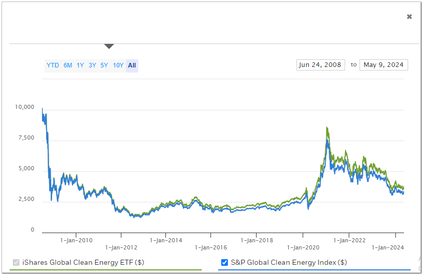
Task: Select the All time range
Action: coord(132,65)
